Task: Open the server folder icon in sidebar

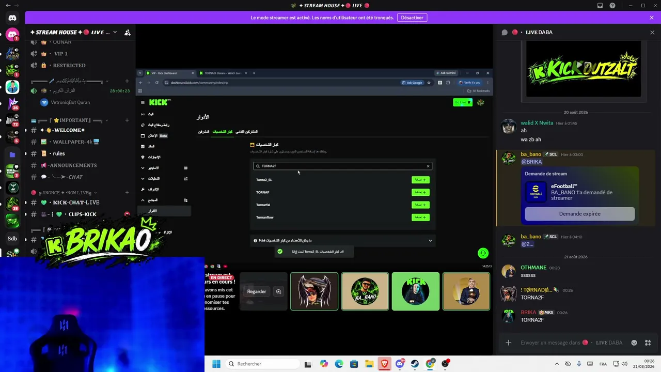Action: tap(12, 154)
